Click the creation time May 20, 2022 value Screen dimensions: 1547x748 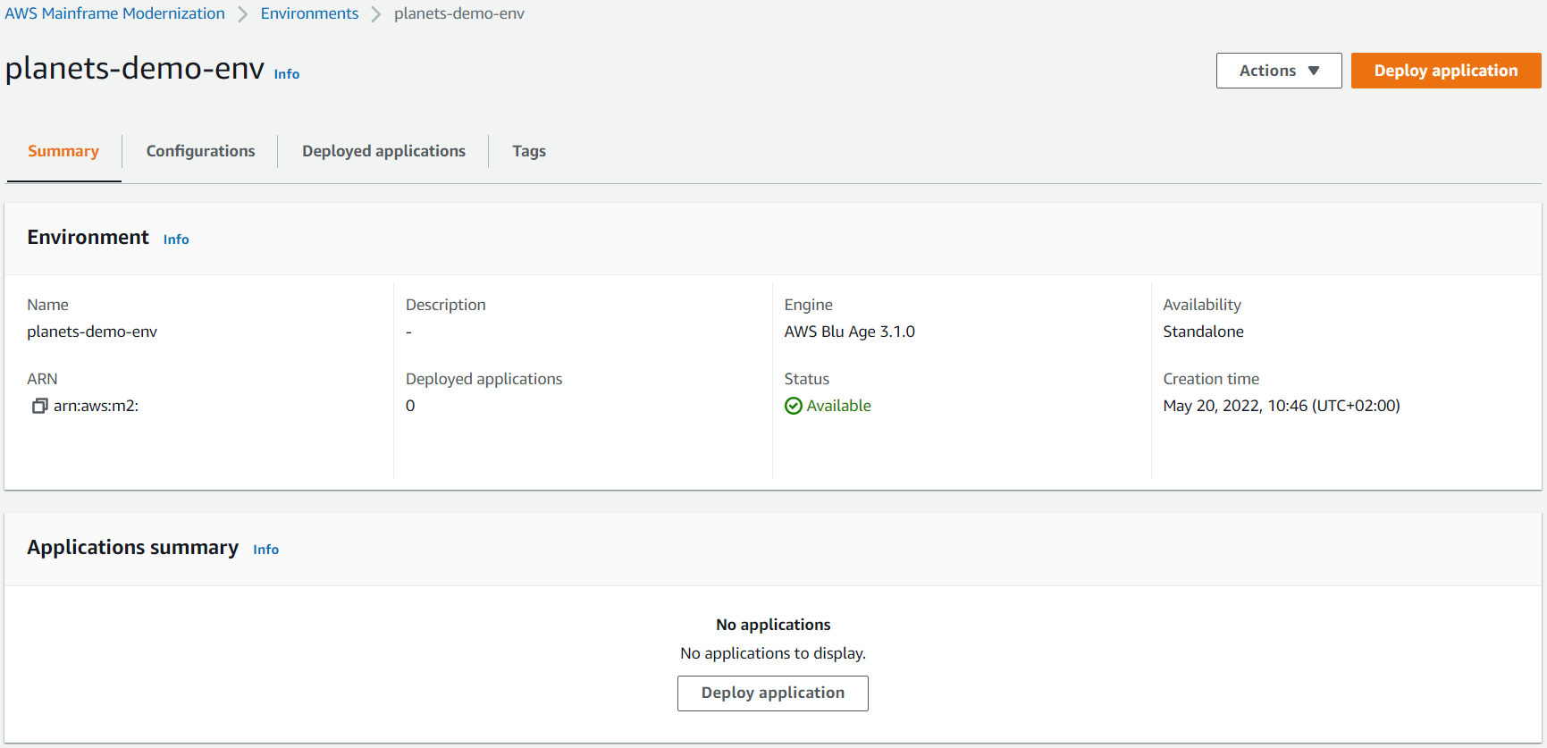(x=1282, y=406)
